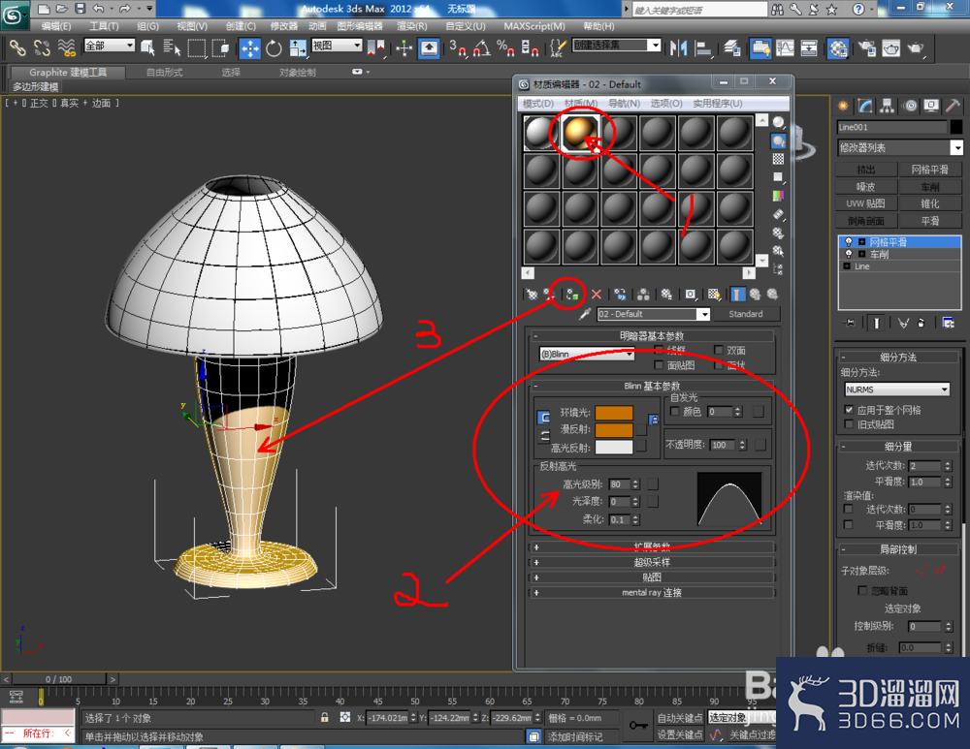Open the Hierarchy command panel tab
The width and height of the screenshot is (970, 749).
(x=888, y=106)
